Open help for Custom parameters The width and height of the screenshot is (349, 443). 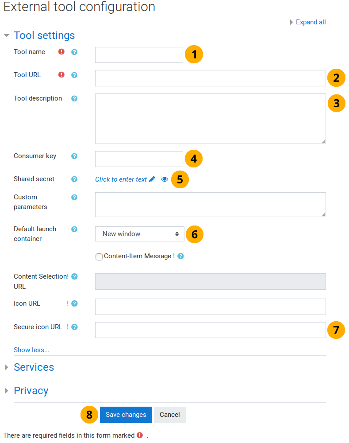pos(74,197)
